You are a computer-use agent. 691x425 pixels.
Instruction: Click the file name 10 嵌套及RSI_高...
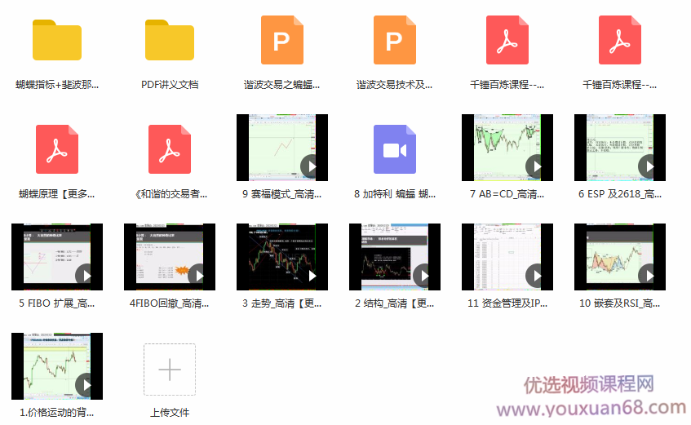620,303
